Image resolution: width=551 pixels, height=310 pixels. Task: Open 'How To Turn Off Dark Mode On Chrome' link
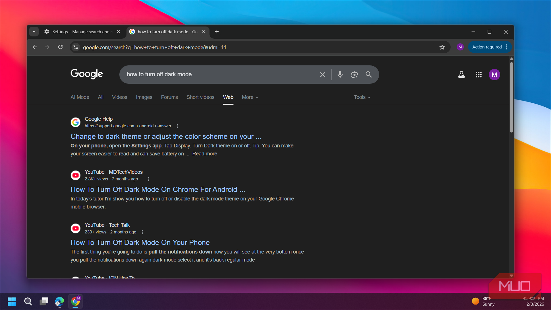coord(158,190)
